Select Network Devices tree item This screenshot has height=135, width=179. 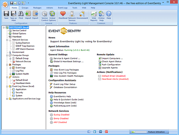[23, 62]
